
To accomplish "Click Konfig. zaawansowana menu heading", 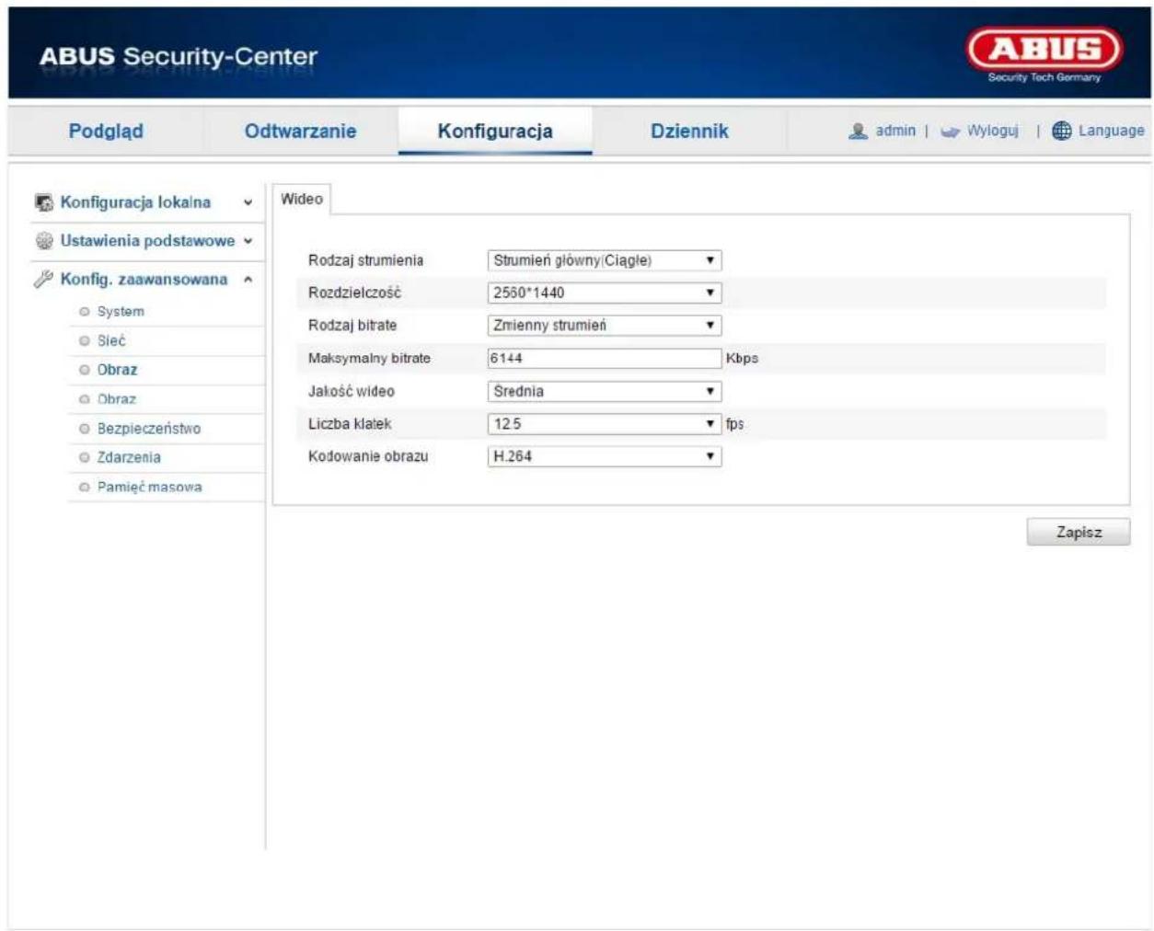I will [x=144, y=280].
